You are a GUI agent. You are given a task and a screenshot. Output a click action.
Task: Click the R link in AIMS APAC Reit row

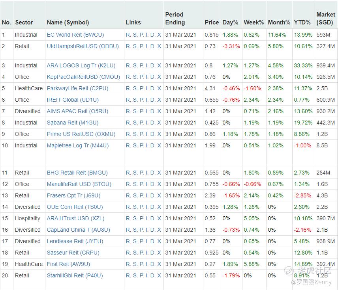(x=128, y=111)
